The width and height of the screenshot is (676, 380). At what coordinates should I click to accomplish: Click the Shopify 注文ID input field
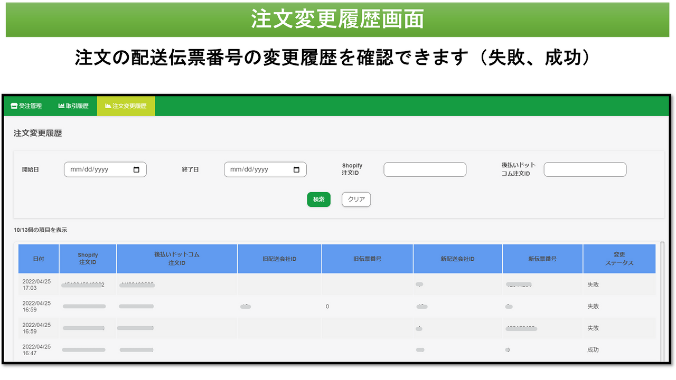[425, 169]
